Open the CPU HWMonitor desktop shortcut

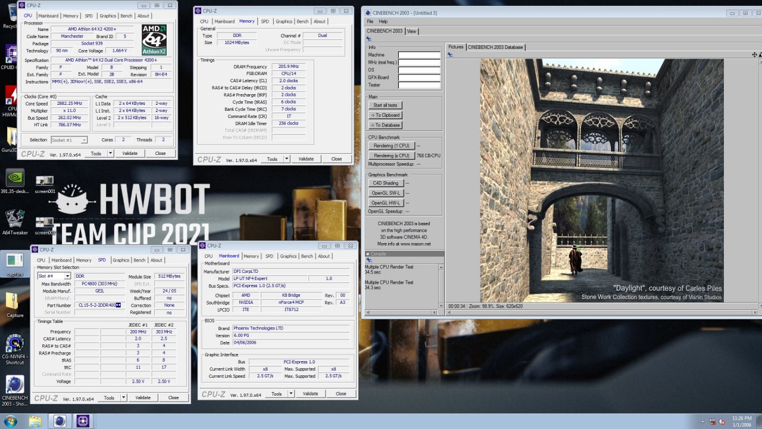coord(11,101)
